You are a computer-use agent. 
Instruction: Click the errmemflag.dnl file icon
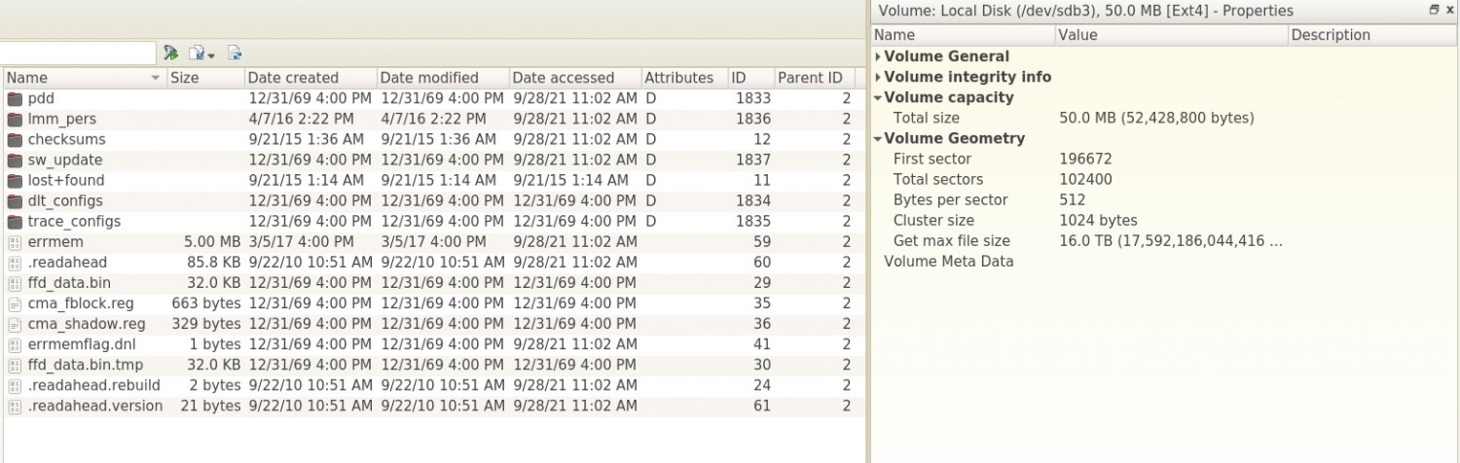click(15, 344)
